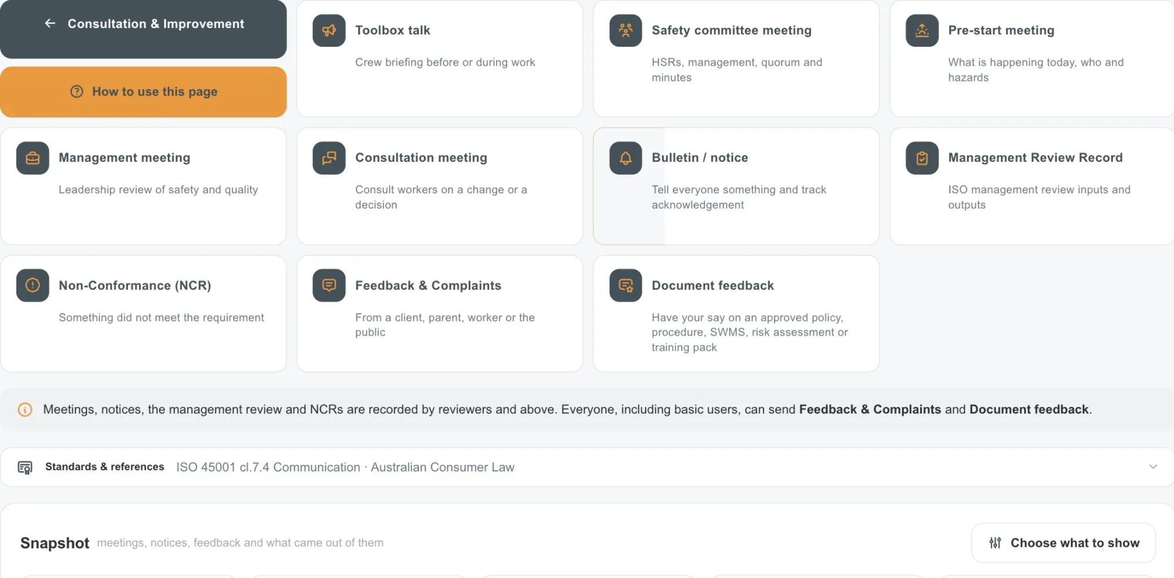Click the Document feedback starred message icon
The image size is (1174, 578).
(625, 285)
